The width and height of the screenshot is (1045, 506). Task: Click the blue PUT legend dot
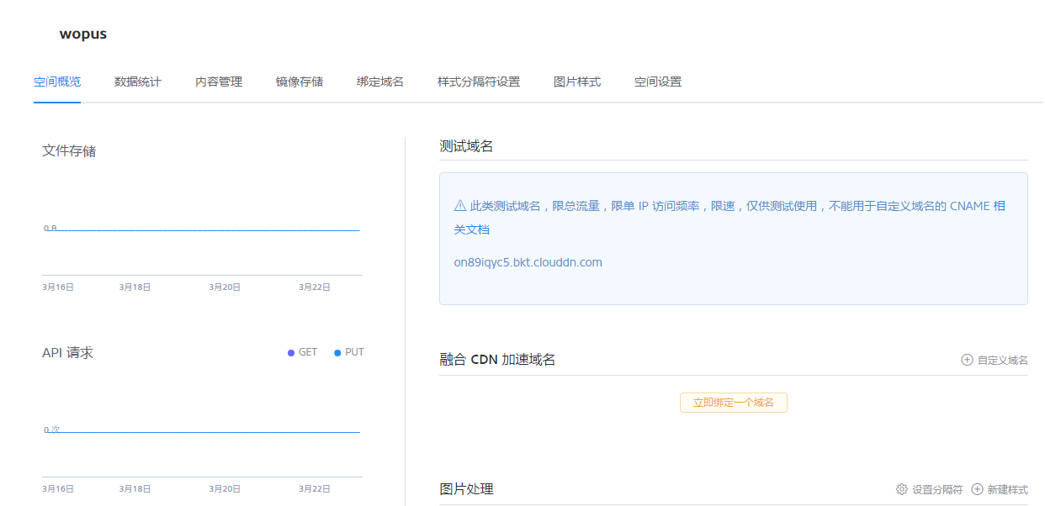point(338,353)
